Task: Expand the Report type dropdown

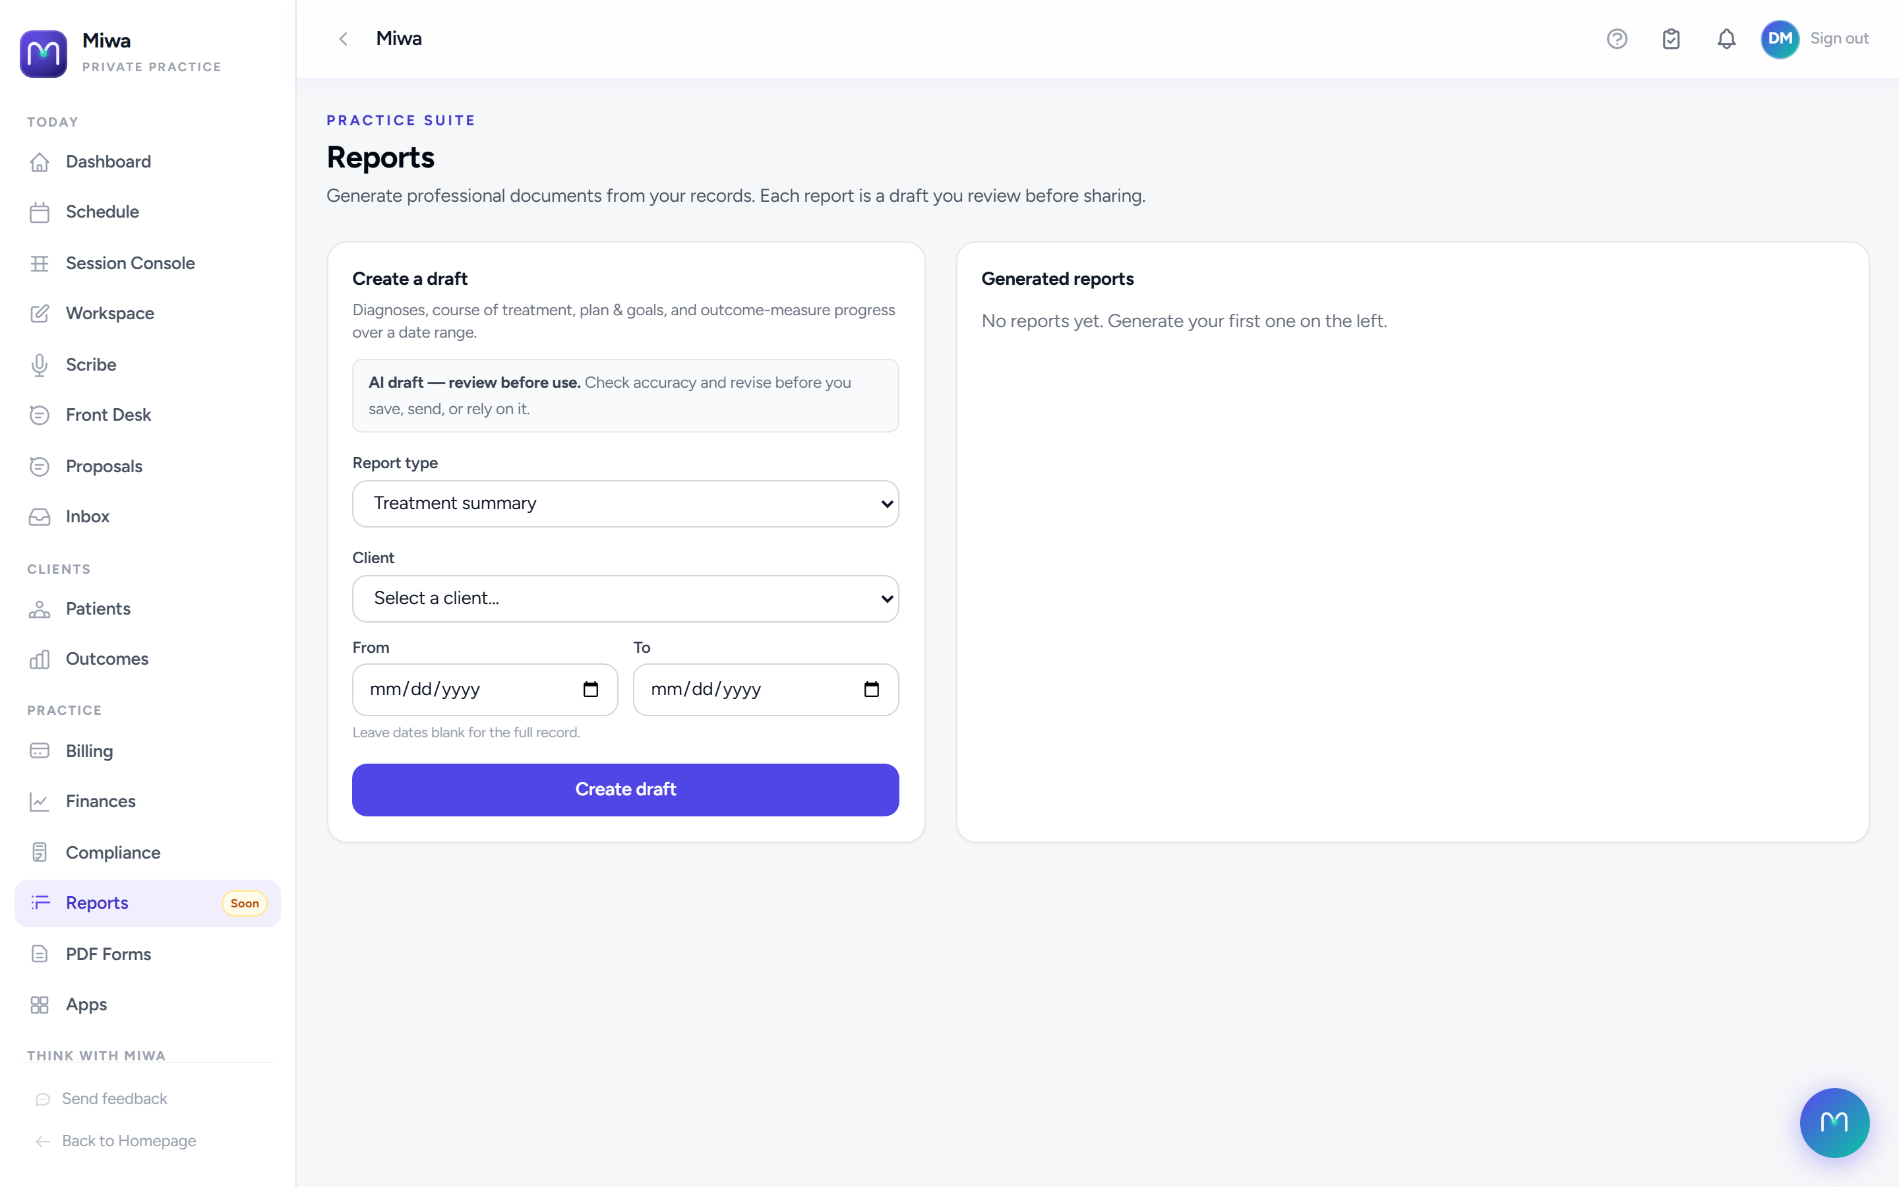Action: [x=625, y=503]
